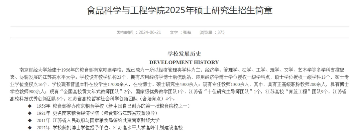Click the diamond bullet beside 2021年
The height and width of the screenshot is (131, 361).
pos(30,128)
